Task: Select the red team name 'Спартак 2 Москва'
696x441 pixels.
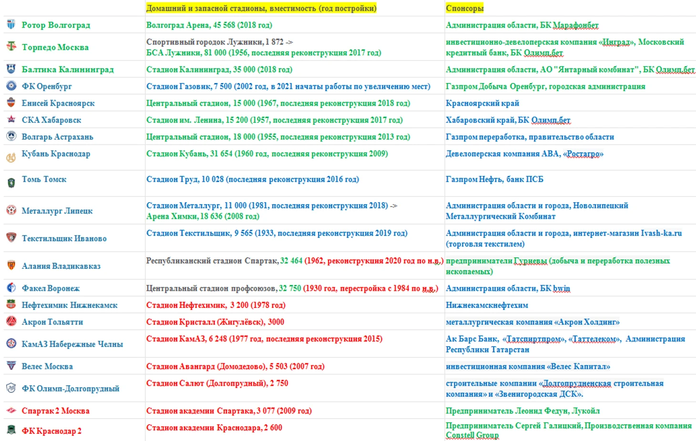Action: (x=55, y=411)
